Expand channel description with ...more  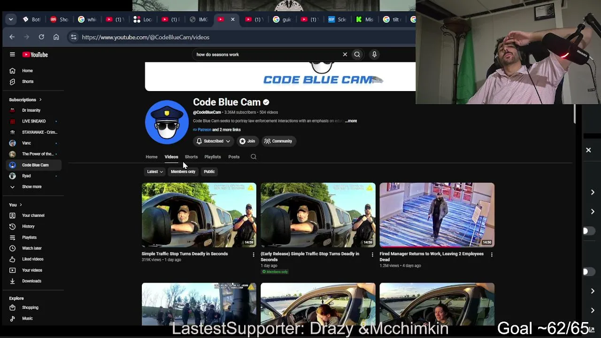click(351, 121)
